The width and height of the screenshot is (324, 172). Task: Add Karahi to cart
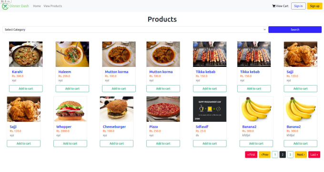(26, 88)
